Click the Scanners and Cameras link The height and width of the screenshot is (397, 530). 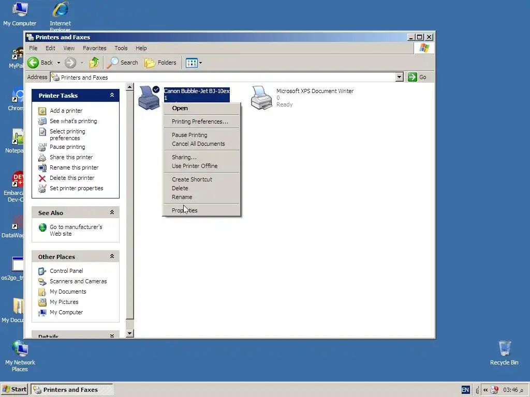coord(78,281)
